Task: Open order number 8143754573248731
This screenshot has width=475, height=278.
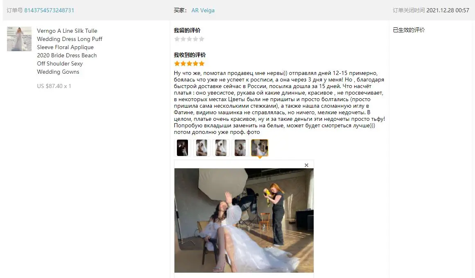Action: pyautogui.click(x=49, y=10)
